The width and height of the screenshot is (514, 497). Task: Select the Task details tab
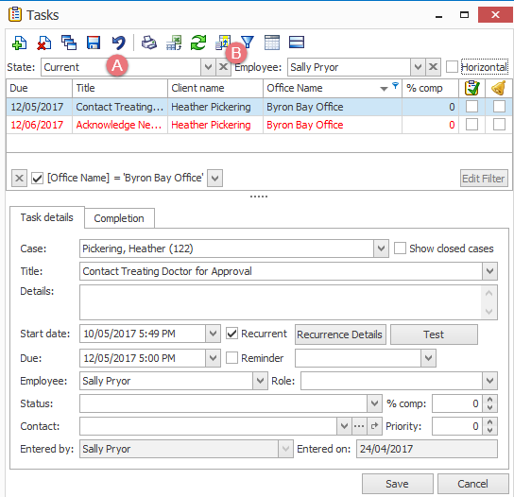[47, 217]
